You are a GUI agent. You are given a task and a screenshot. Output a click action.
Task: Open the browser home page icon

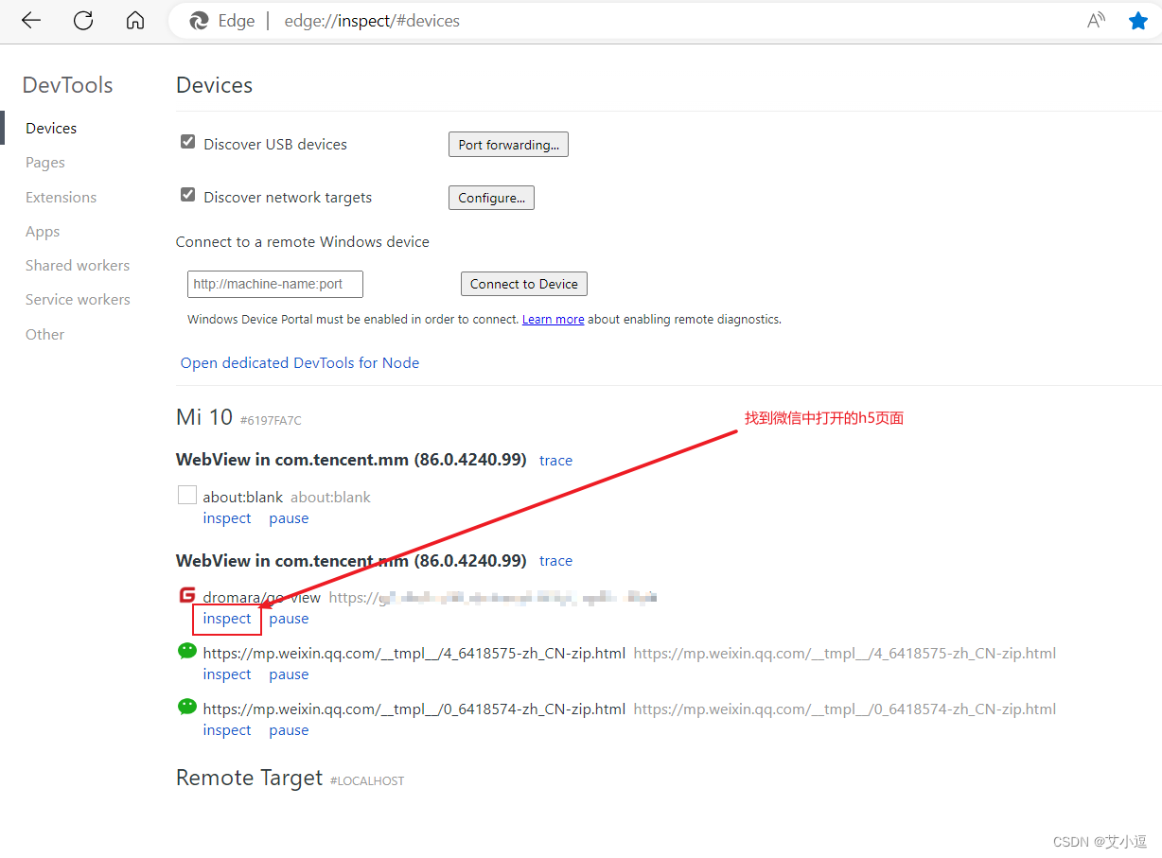(x=135, y=21)
